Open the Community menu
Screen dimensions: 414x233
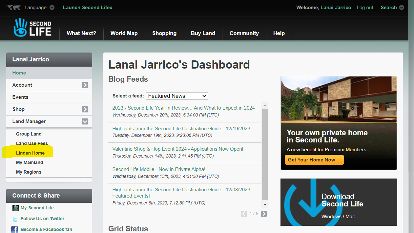tap(244, 33)
